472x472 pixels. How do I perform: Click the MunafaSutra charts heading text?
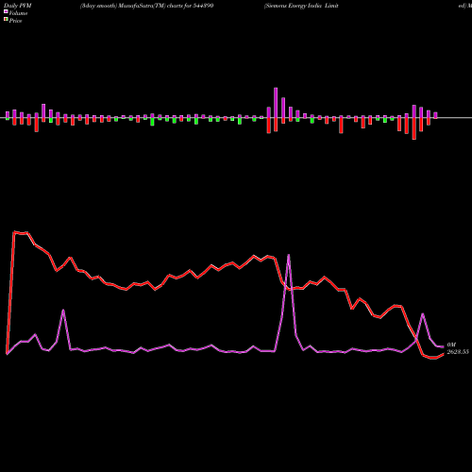click(146, 6)
